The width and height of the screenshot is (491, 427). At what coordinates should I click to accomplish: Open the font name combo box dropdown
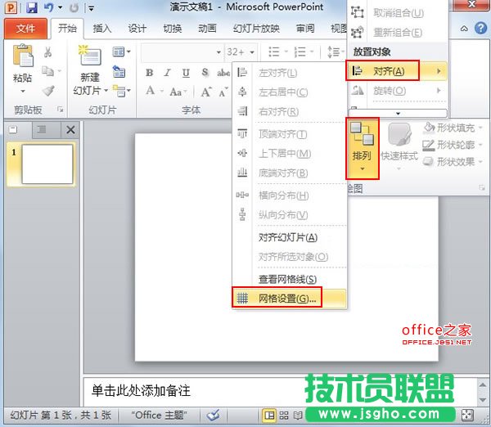coord(218,52)
